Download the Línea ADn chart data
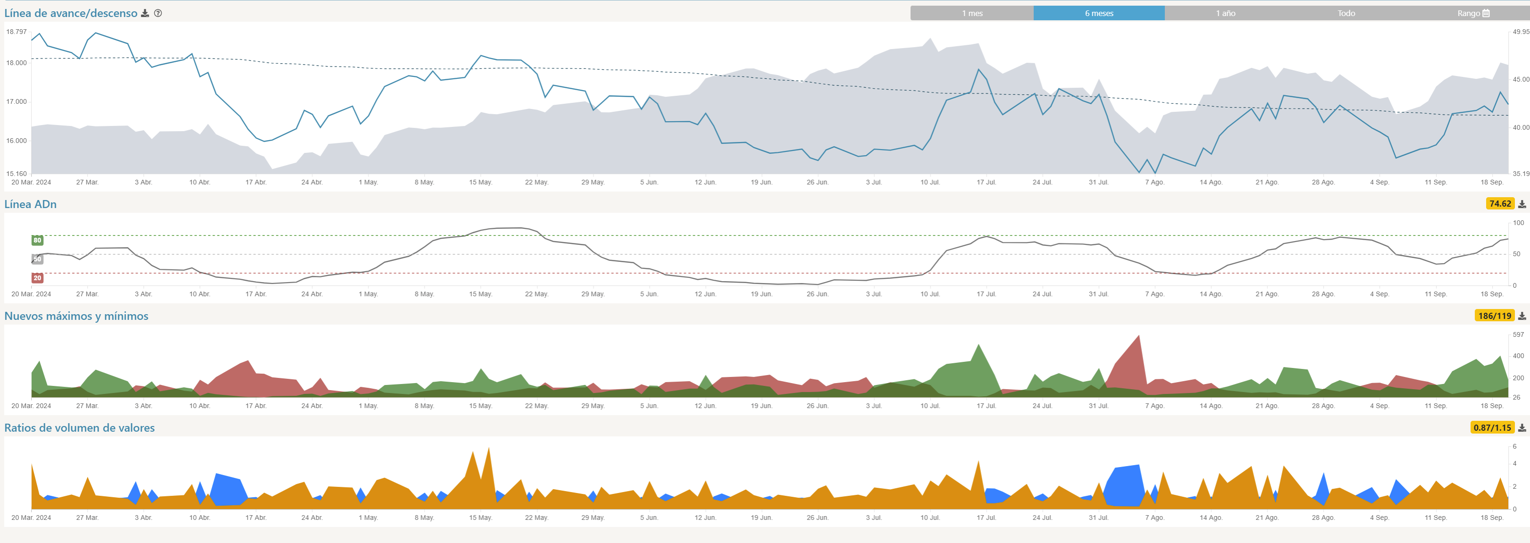Viewport: 1530px width, 543px height. pyautogui.click(x=1522, y=204)
